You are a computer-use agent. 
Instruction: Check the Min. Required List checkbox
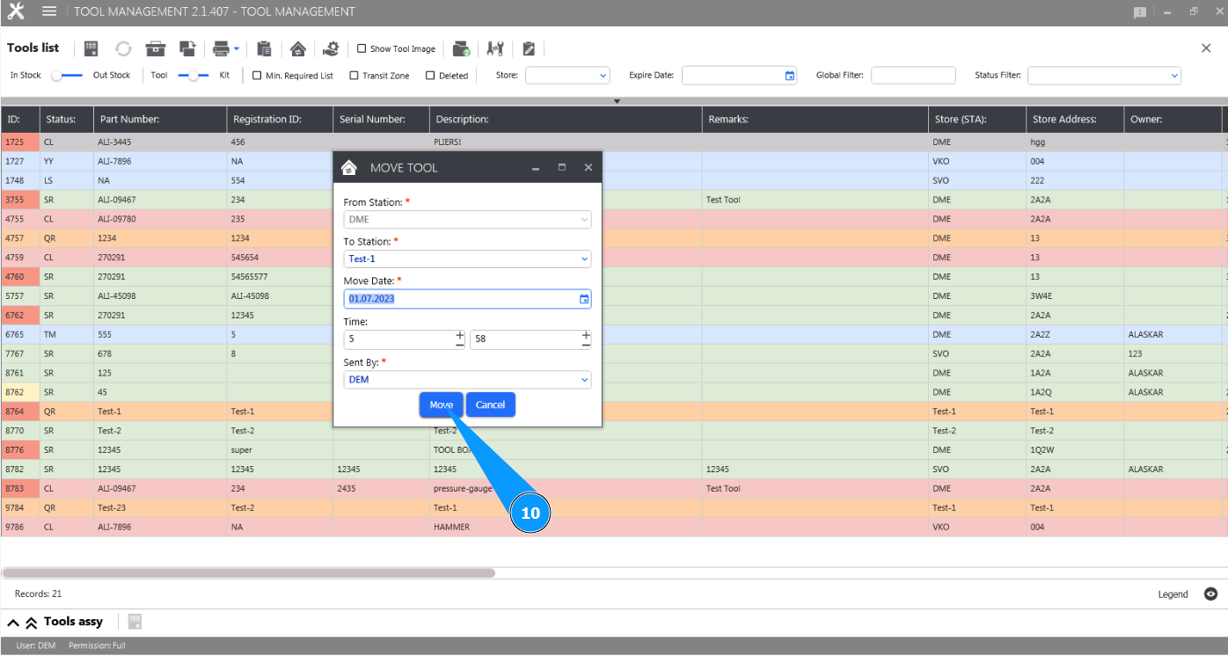[257, 76]
